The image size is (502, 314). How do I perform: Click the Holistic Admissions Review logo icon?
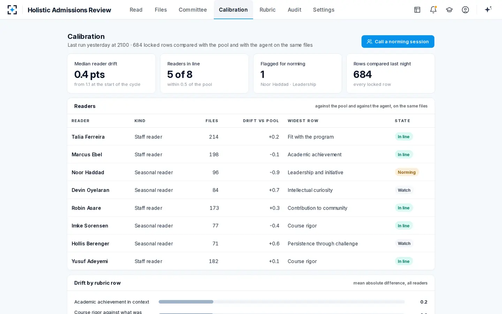(x=12, y=10)
